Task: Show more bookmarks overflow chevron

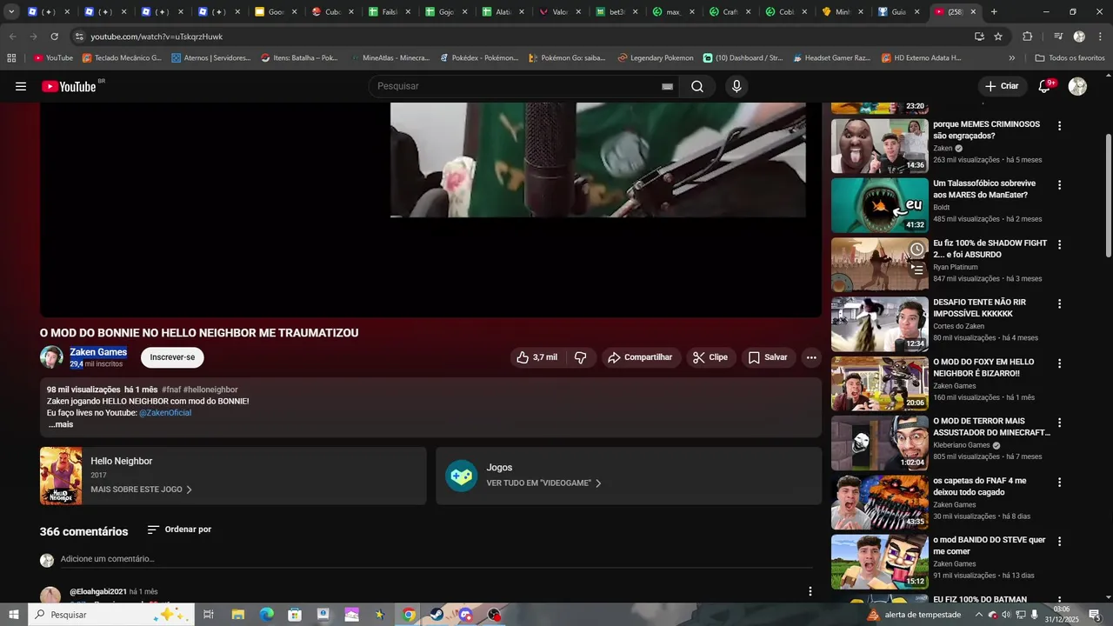Action: [1011, 58]
